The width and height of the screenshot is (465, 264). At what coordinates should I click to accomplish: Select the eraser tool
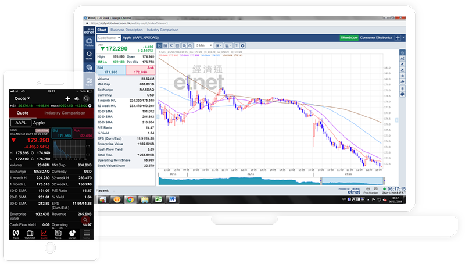tap(402, 82)
